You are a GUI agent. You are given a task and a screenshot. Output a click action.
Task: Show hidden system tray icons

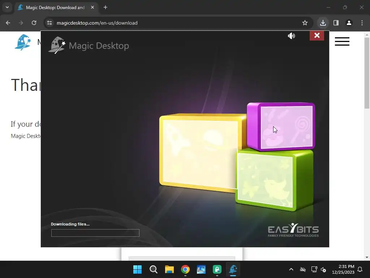point(291,269)
